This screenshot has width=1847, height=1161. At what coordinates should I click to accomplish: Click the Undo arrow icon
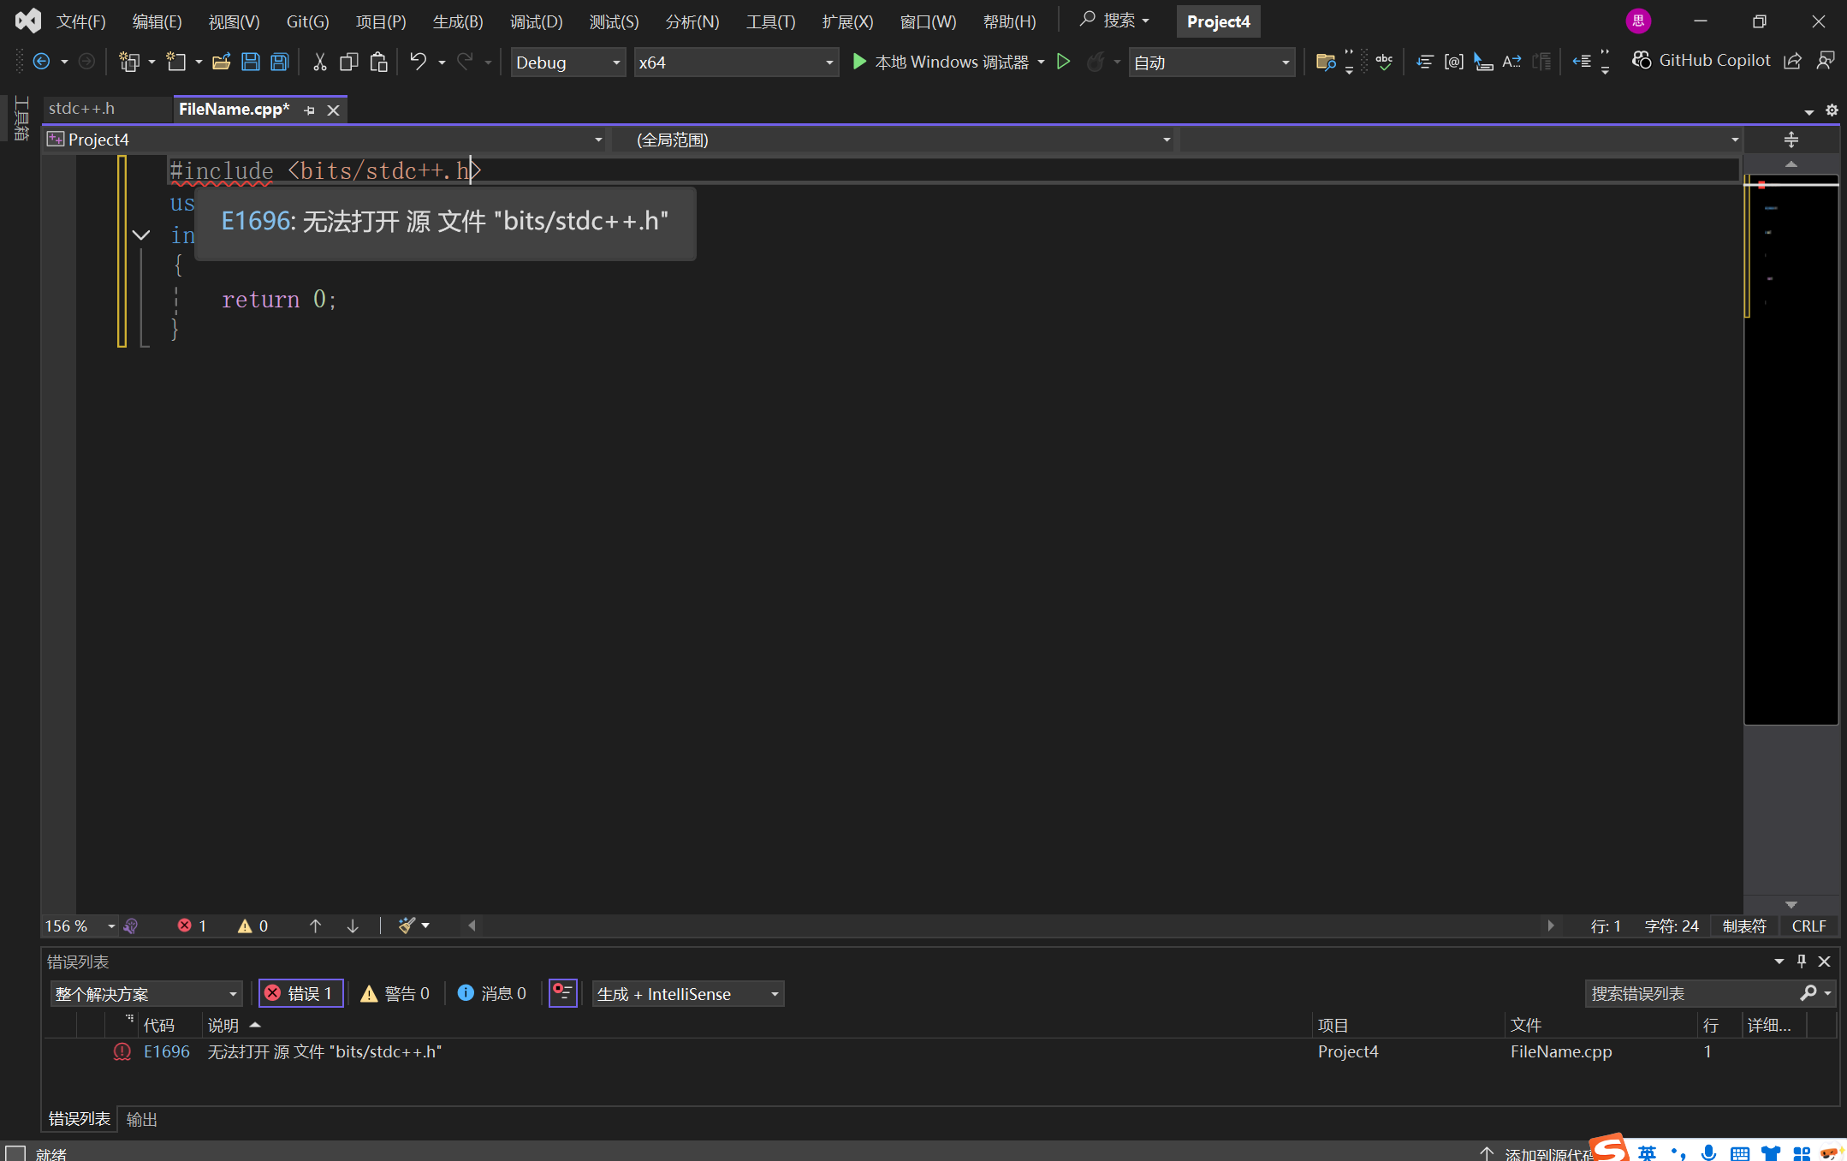tap(418, 62)
